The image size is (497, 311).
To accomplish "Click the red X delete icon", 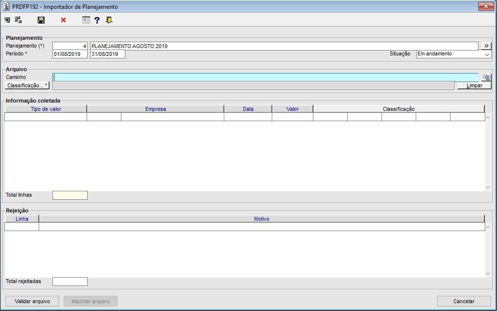I will coord(63,20).
